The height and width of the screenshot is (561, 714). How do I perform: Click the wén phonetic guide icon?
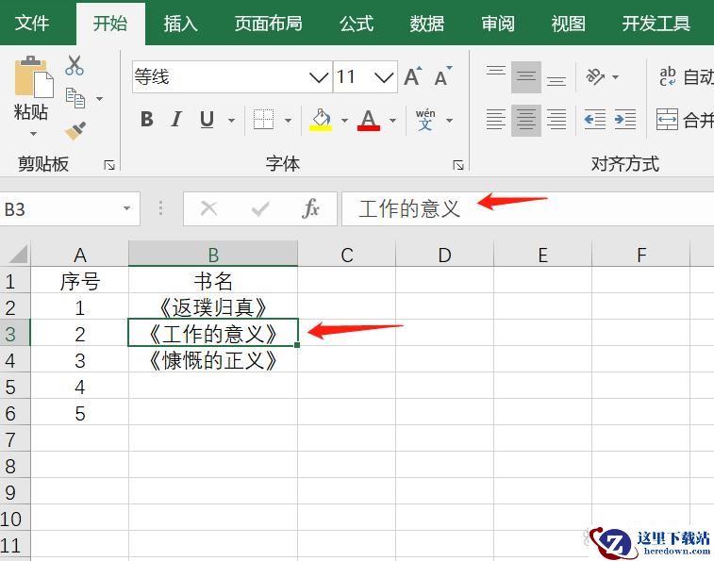(425, 120)
